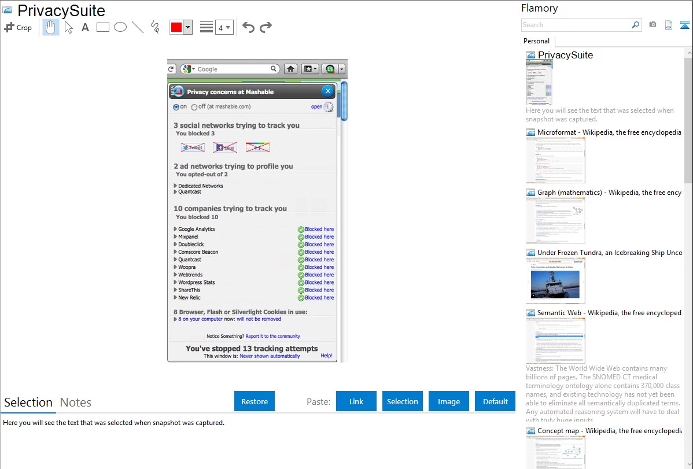693x469 pixels.
Task: Open the line width dropdown showing 4
Action: (224, 28)
